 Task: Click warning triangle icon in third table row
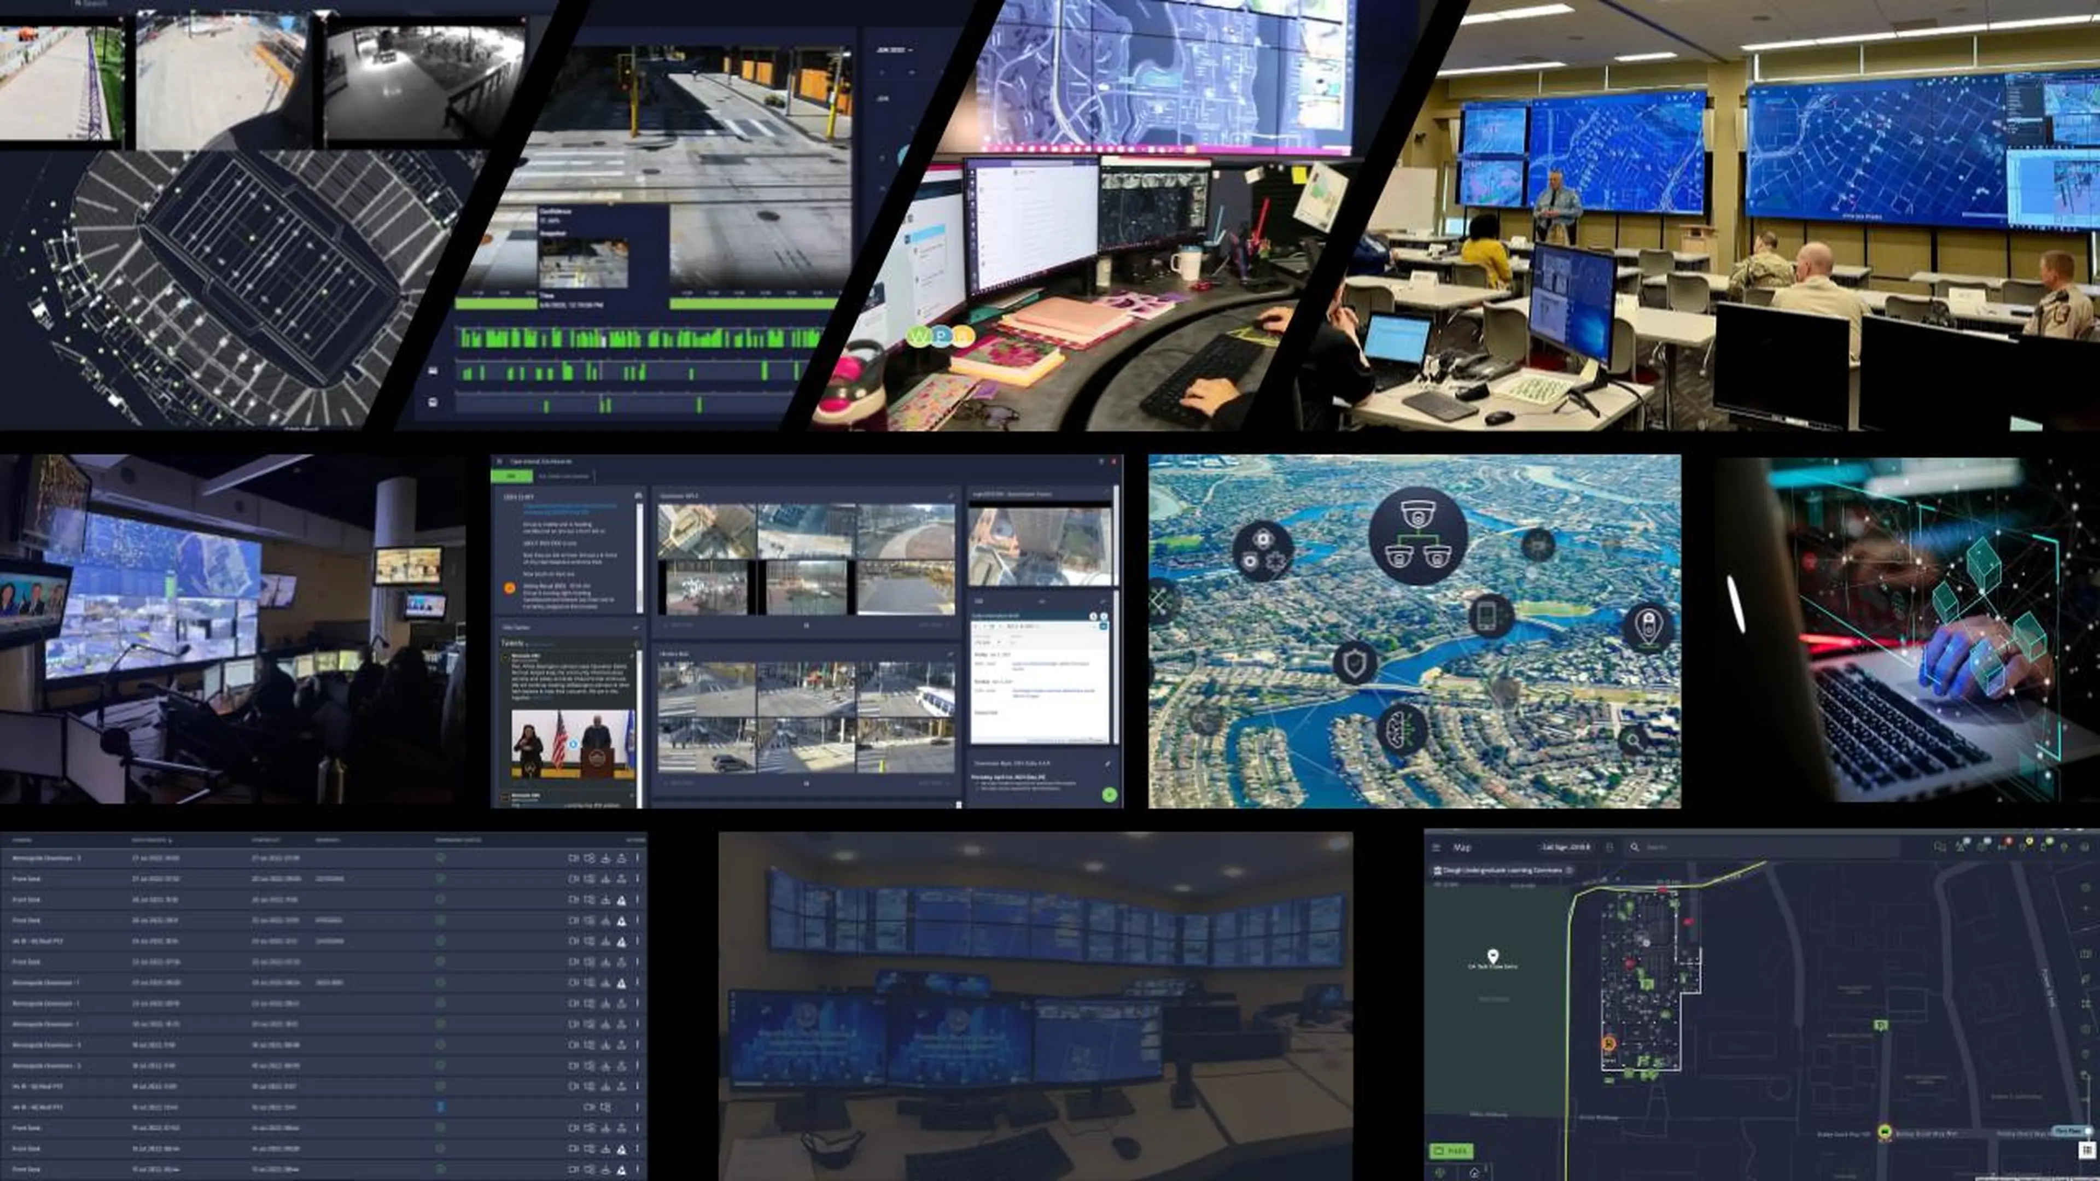point(621,900)
